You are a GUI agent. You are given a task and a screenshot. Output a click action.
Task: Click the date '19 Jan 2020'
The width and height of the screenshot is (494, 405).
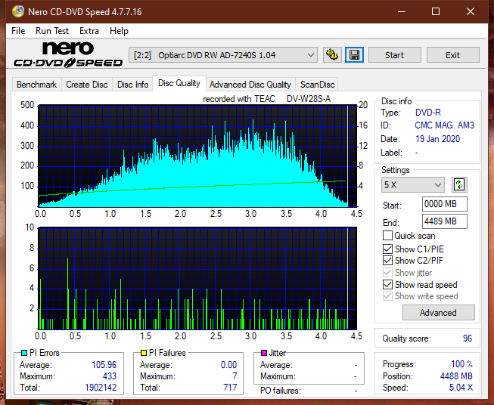click(437, 139)
